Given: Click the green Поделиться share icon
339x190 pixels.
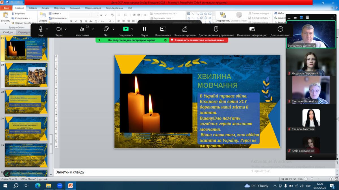Looking at the screenshot, I should [126, 29].
